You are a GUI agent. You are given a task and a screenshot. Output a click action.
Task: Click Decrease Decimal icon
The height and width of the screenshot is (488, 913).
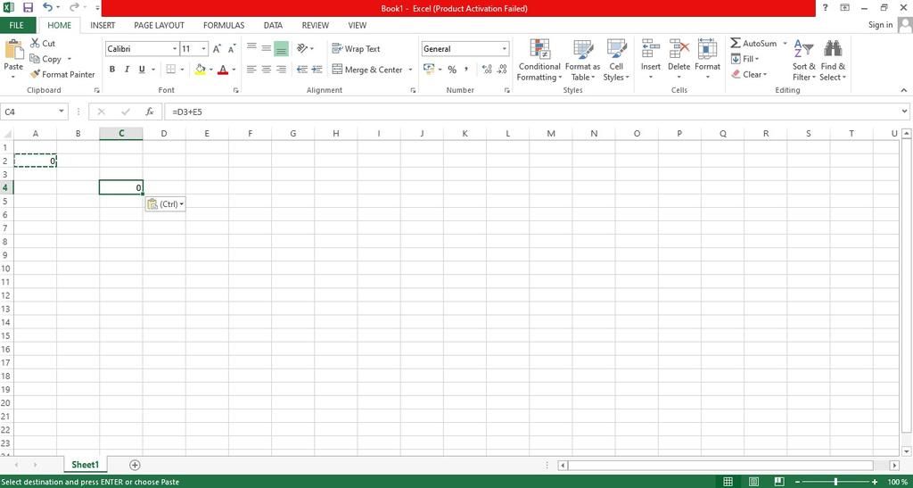tap(502, 70)
